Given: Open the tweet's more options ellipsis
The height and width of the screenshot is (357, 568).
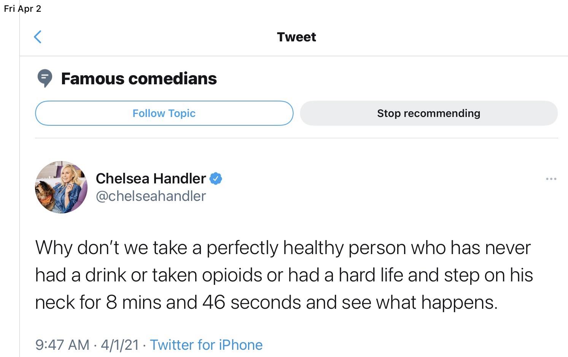Looking at the screenshot, I should click(x=550, y=178).
